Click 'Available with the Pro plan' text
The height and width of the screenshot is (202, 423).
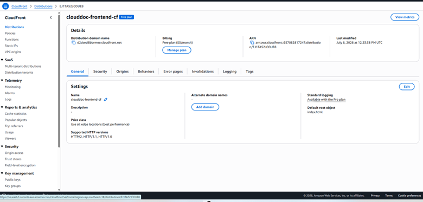(x=326, y=100)
